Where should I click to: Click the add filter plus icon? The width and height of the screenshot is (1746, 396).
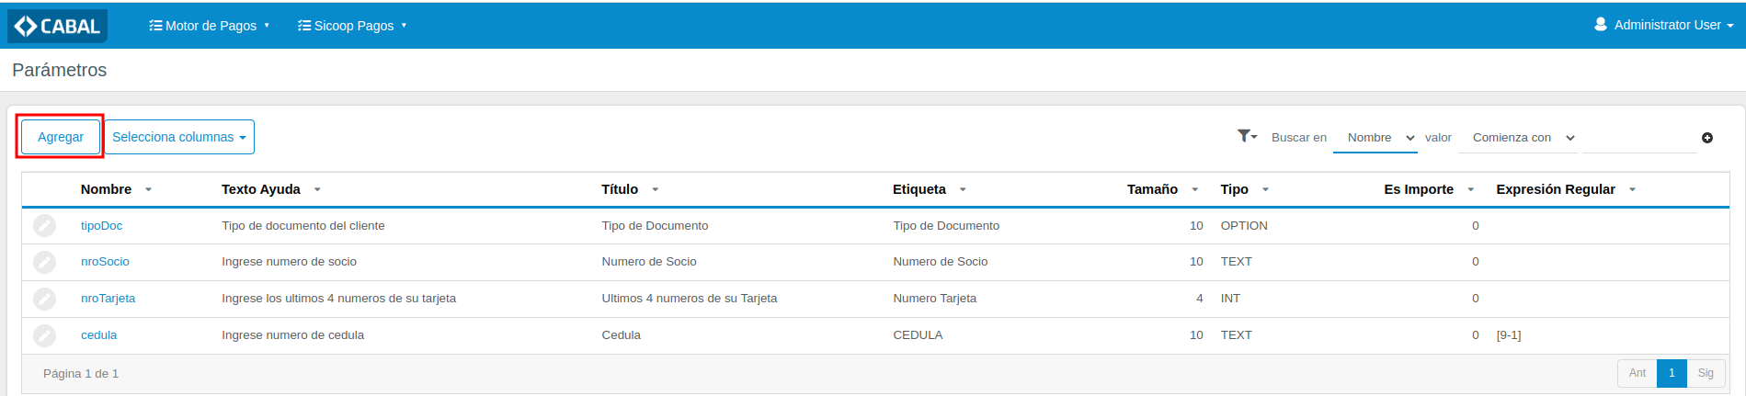1707,138
